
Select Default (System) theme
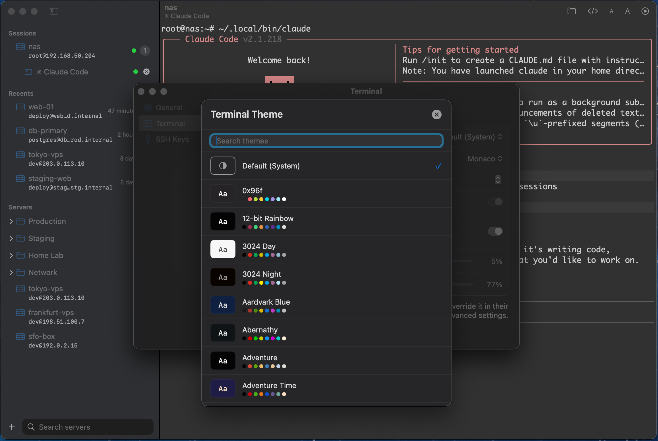tap(326, 166)
